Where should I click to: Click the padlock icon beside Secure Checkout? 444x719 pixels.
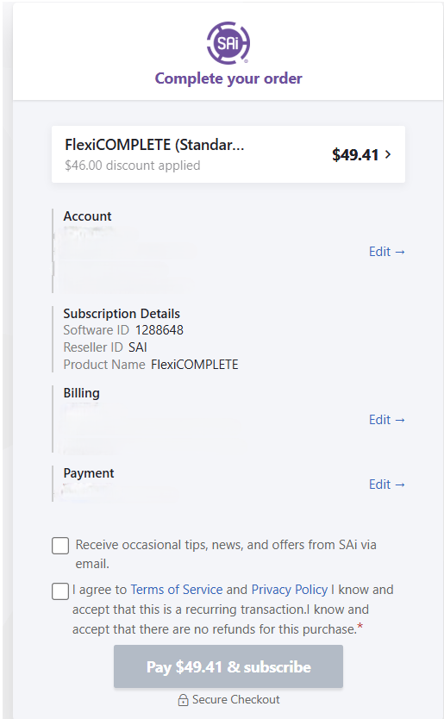click(183, 700)
